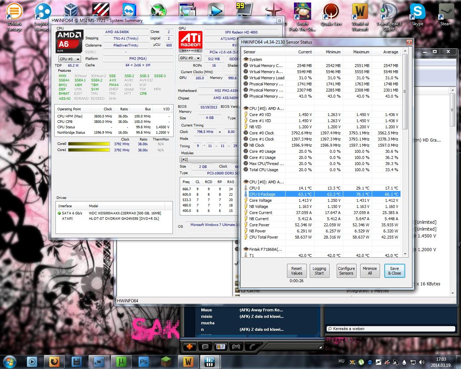Screen dimensions: 461x369
Task: Open the media player taskbar icon
Action: 32,361
